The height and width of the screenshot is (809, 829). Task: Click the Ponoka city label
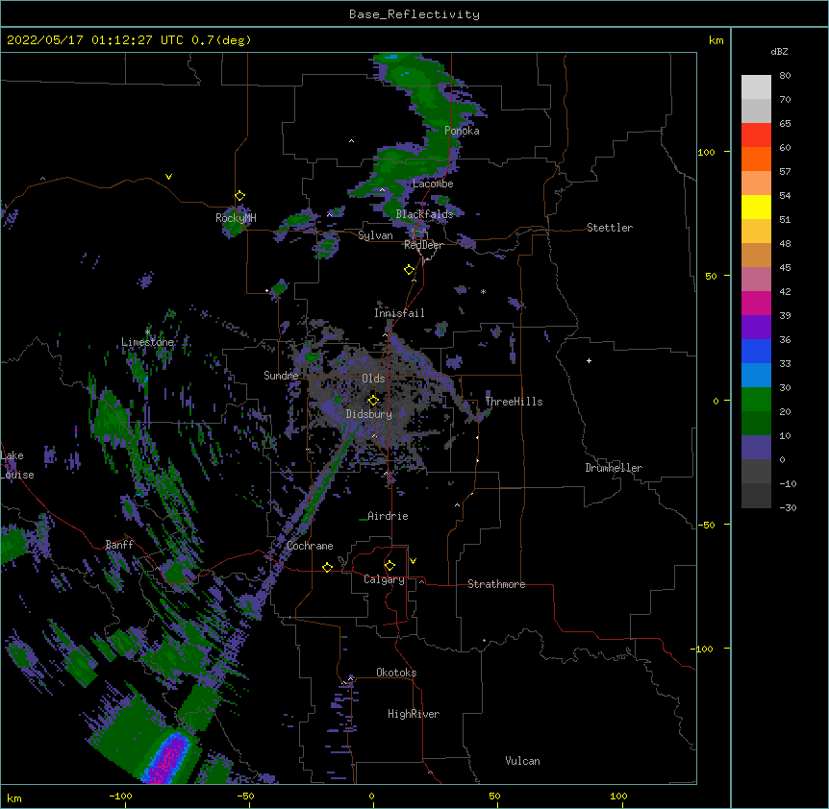tap(462, 131)
